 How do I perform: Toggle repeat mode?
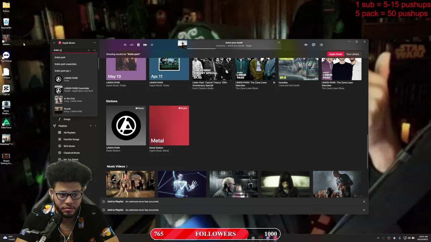click(152, 45)
